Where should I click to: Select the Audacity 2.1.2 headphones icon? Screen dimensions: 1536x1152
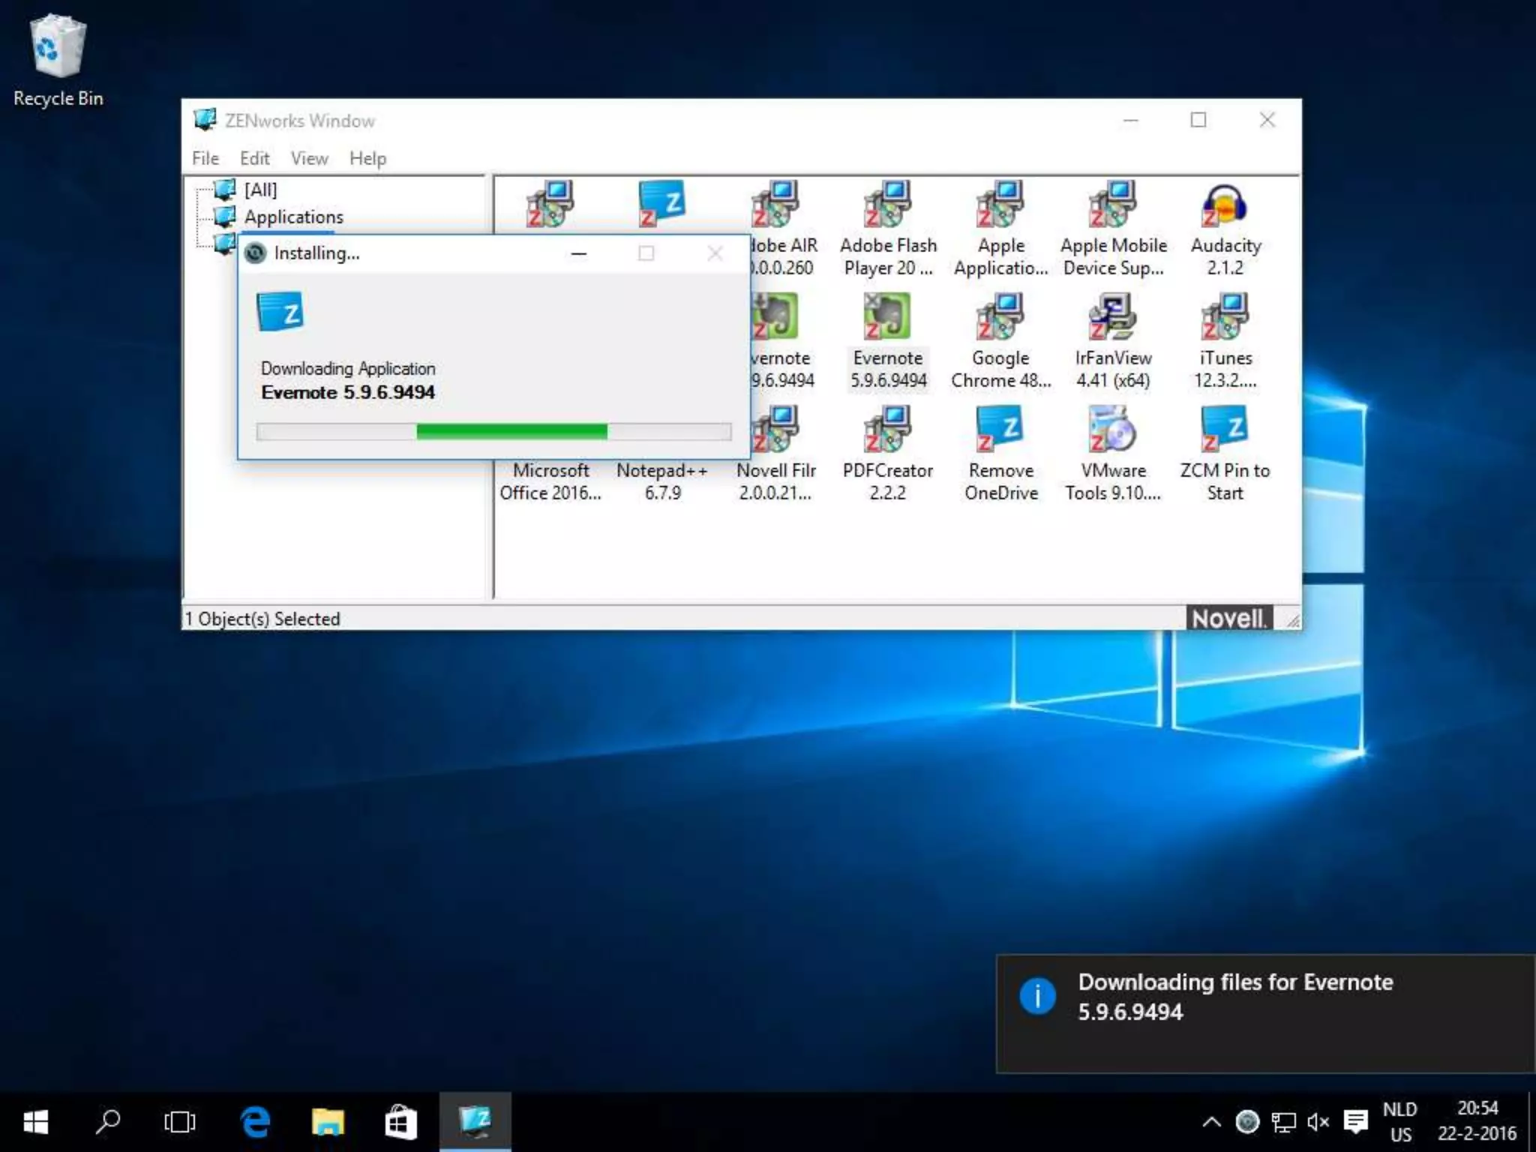tap(1225, 204)
